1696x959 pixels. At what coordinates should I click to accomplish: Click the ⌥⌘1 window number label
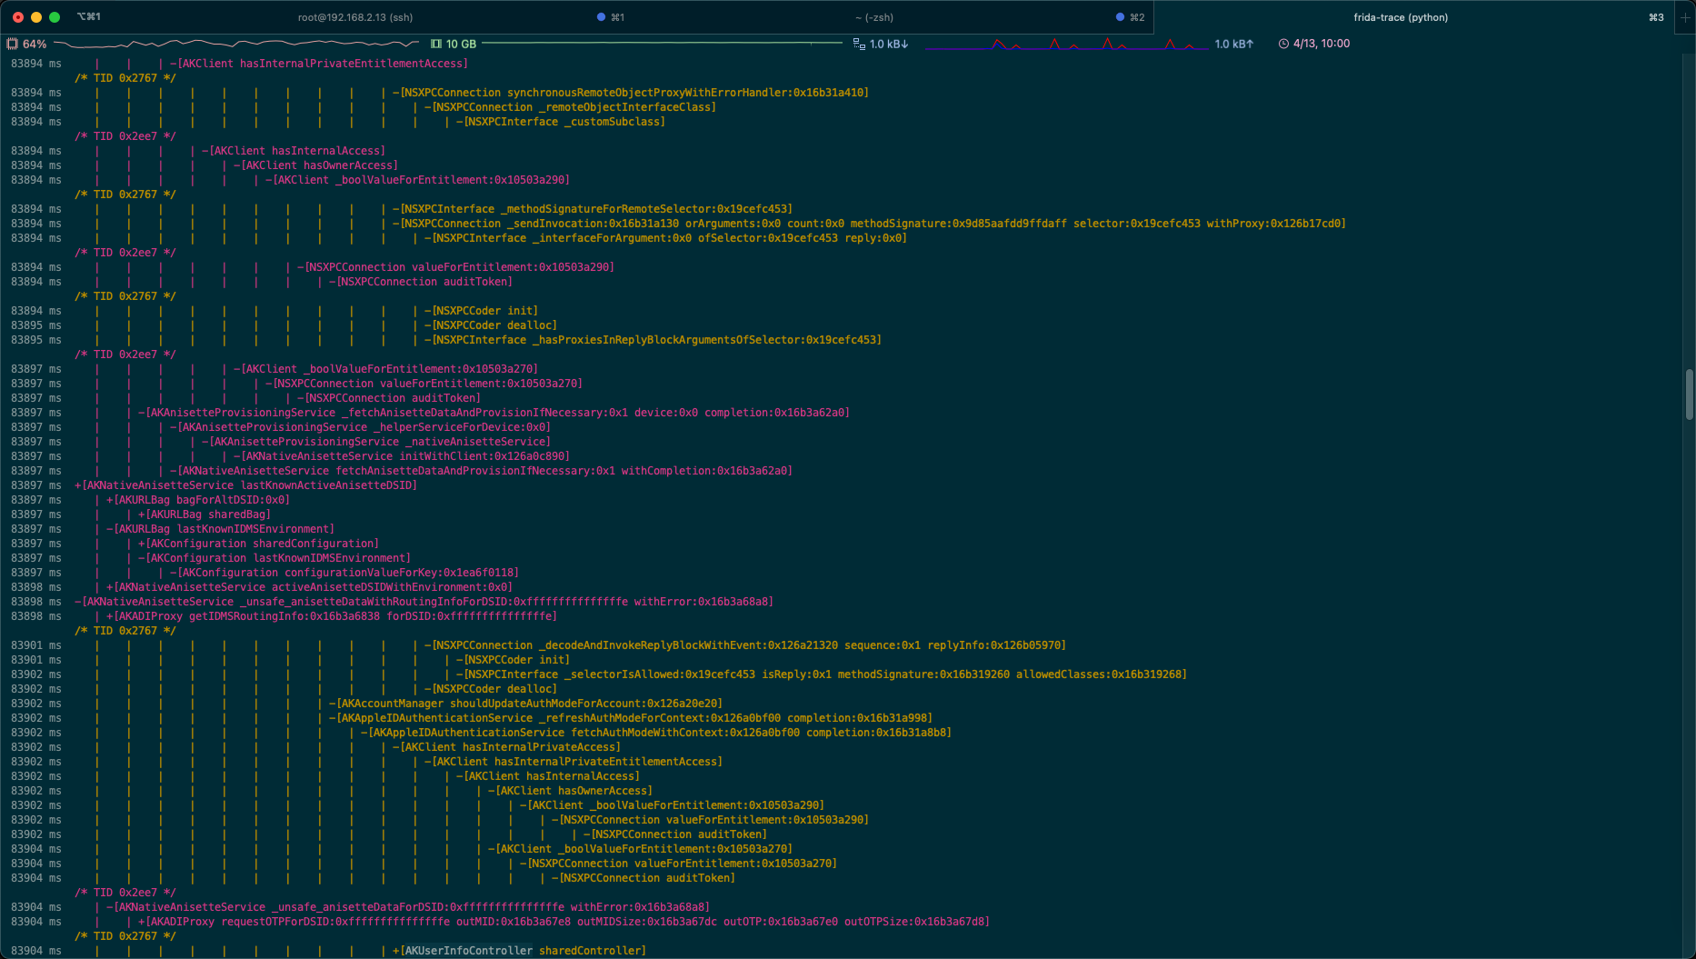(x=89, y=17)
